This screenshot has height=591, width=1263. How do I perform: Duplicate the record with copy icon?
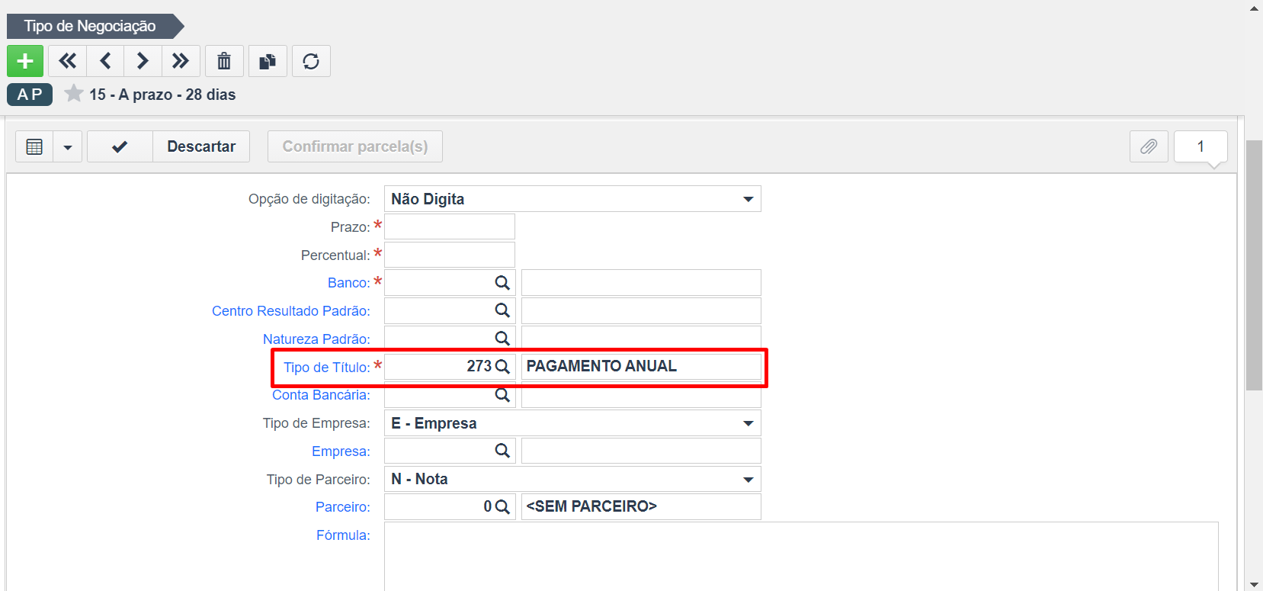pos(268,61)
